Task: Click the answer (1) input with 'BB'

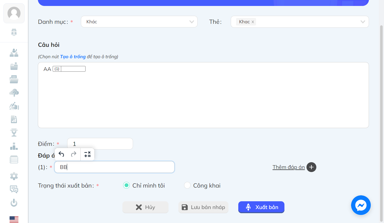Action: pyautogui.click(x=114, y=167)
